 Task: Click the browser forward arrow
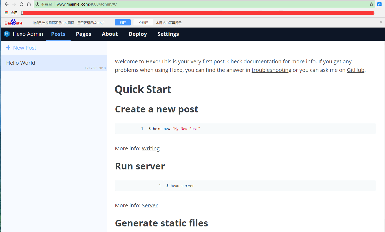(x=14, y=4)
